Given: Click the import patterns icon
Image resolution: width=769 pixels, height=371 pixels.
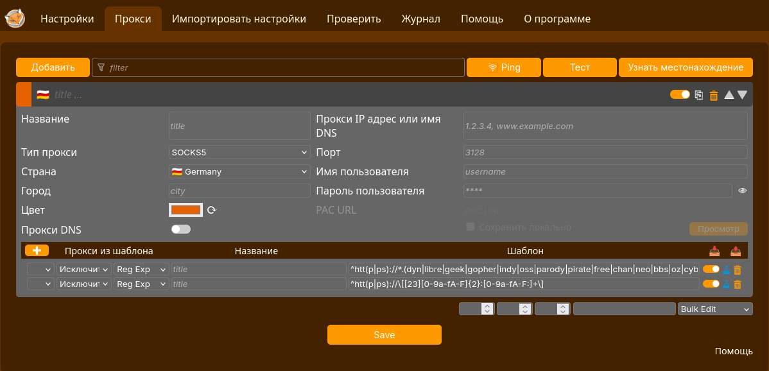Looking at the screenshot, I should point(714,251).
